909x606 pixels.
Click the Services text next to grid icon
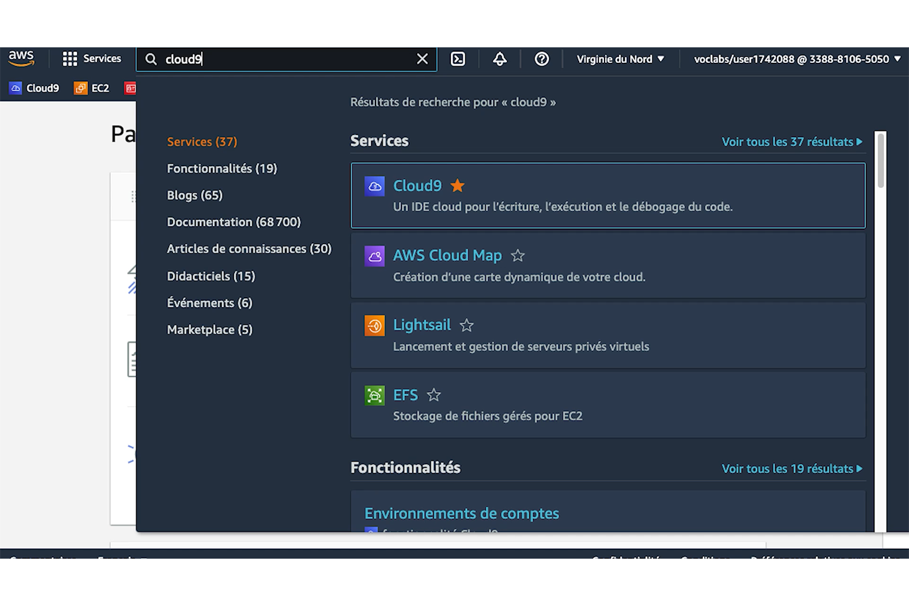[x=102, y=59]
